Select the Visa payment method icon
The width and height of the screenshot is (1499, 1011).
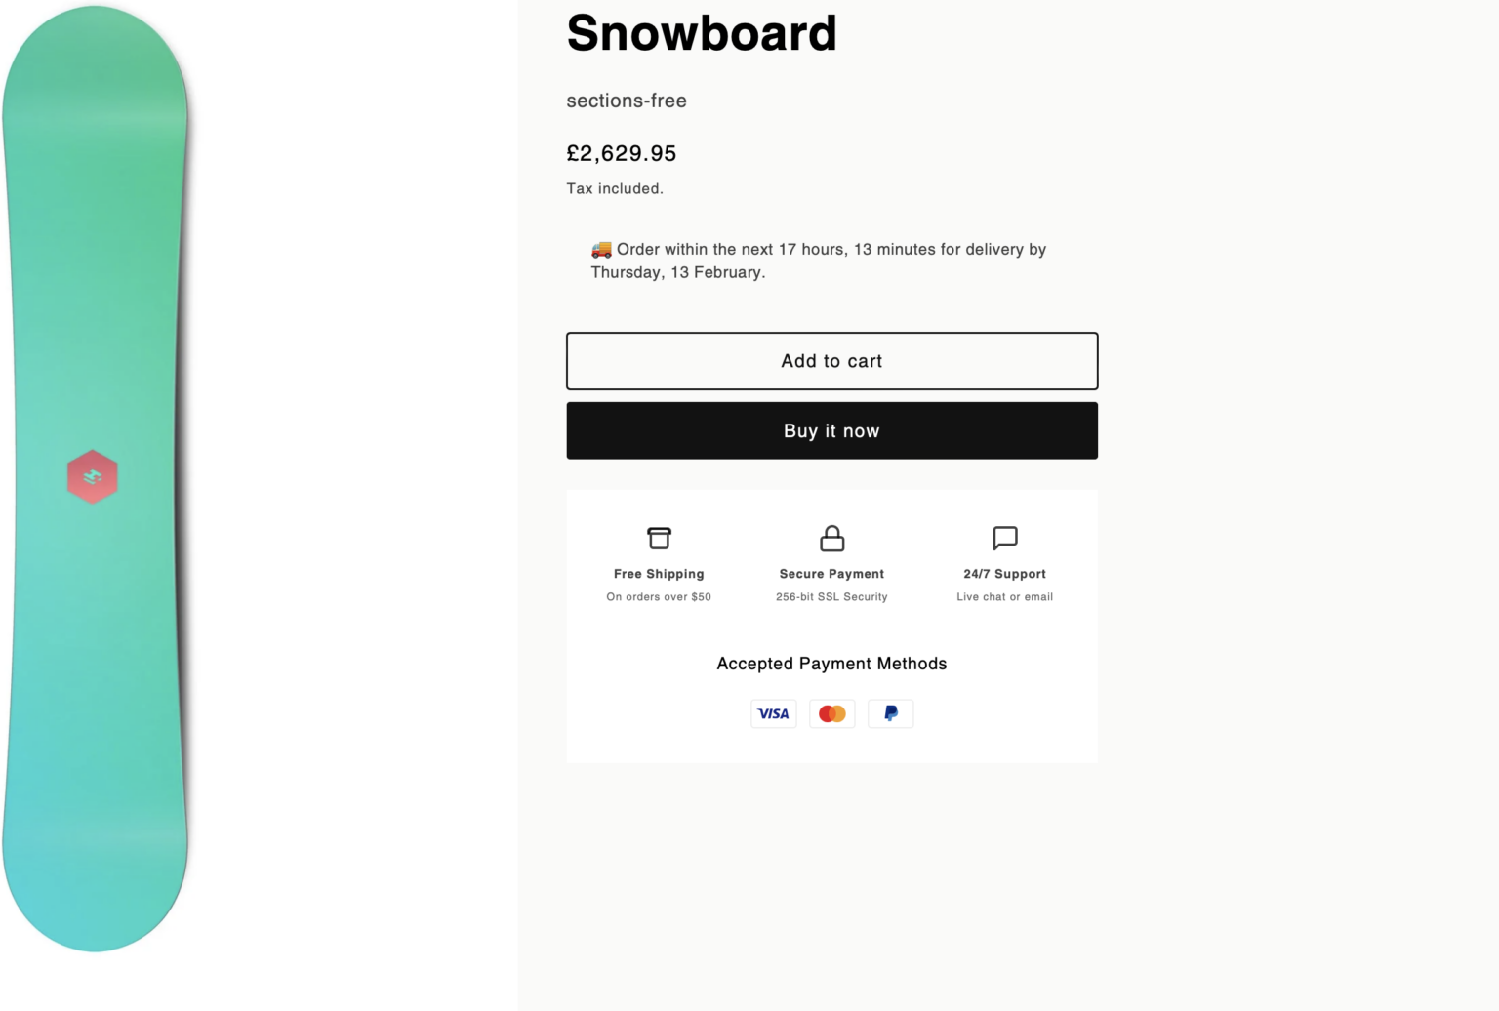click(773, 713)
